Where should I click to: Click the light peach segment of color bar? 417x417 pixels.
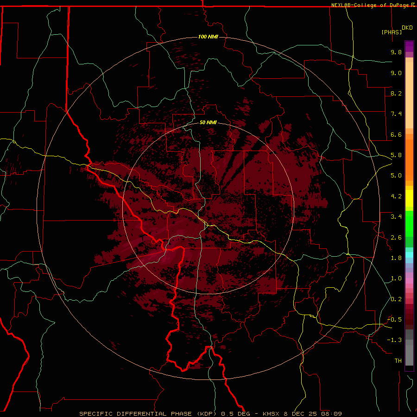(409, 95)
